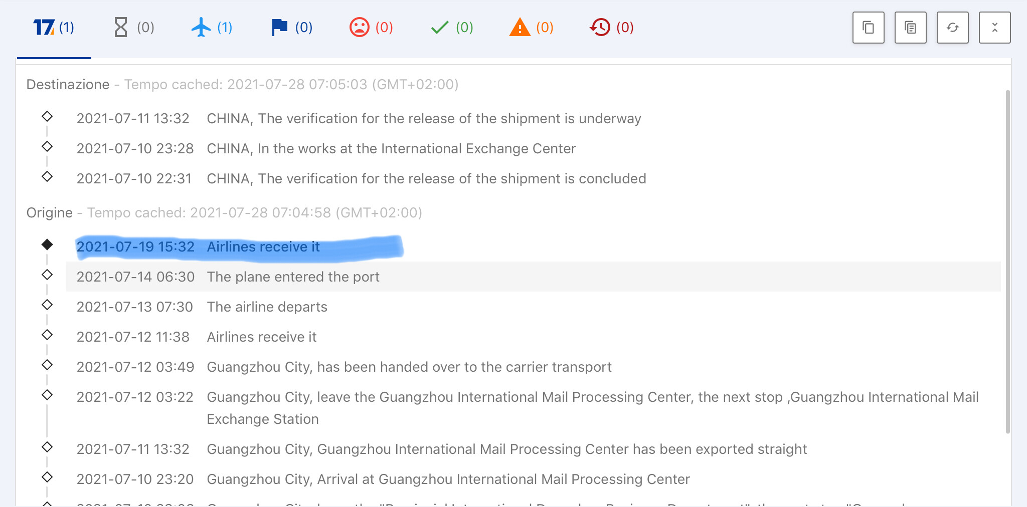Click the copy detailed results button
The width and height of the screenshot is (1027, 507).
910,28
